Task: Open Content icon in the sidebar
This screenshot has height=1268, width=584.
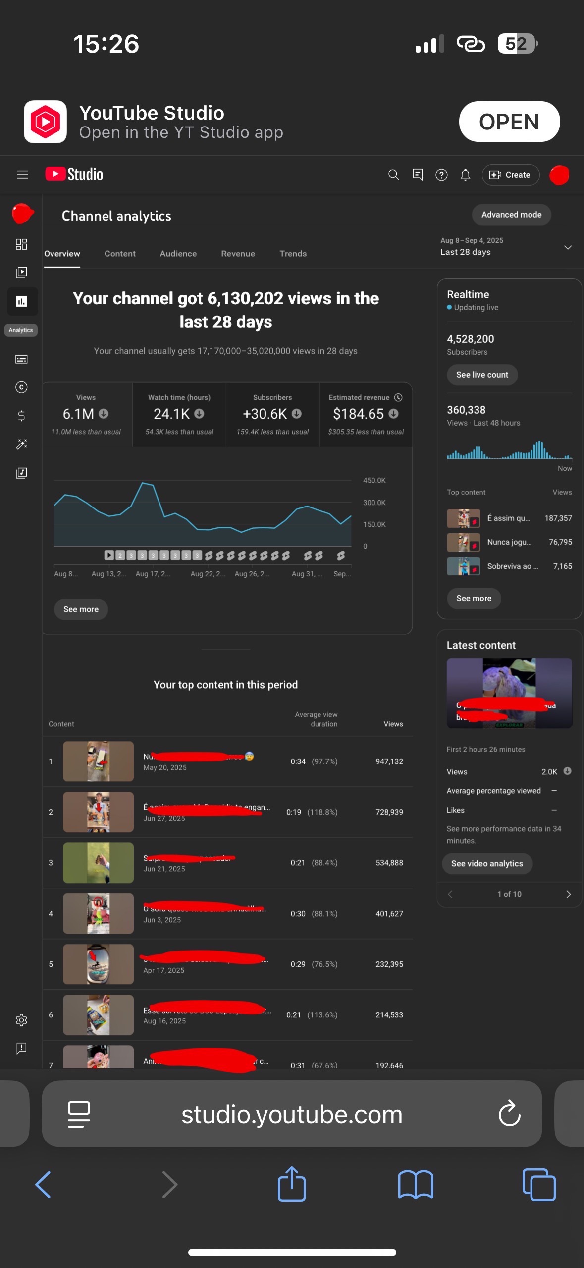Action: (21, 272)
